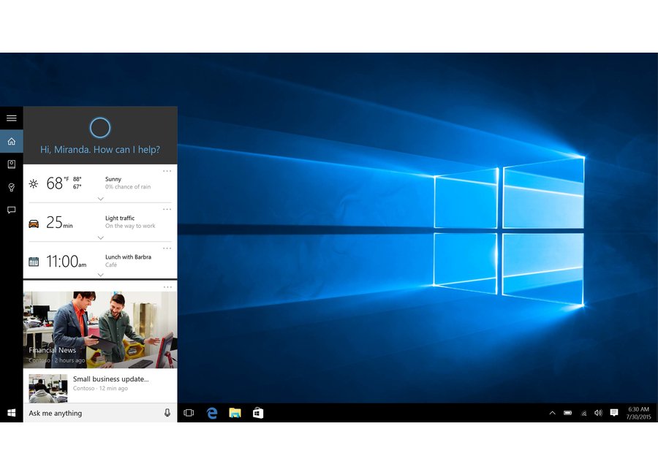658x475 pixels.
Task: Expand the Lunch with Barbra card chevron
Action: click(x=100, y=275)
